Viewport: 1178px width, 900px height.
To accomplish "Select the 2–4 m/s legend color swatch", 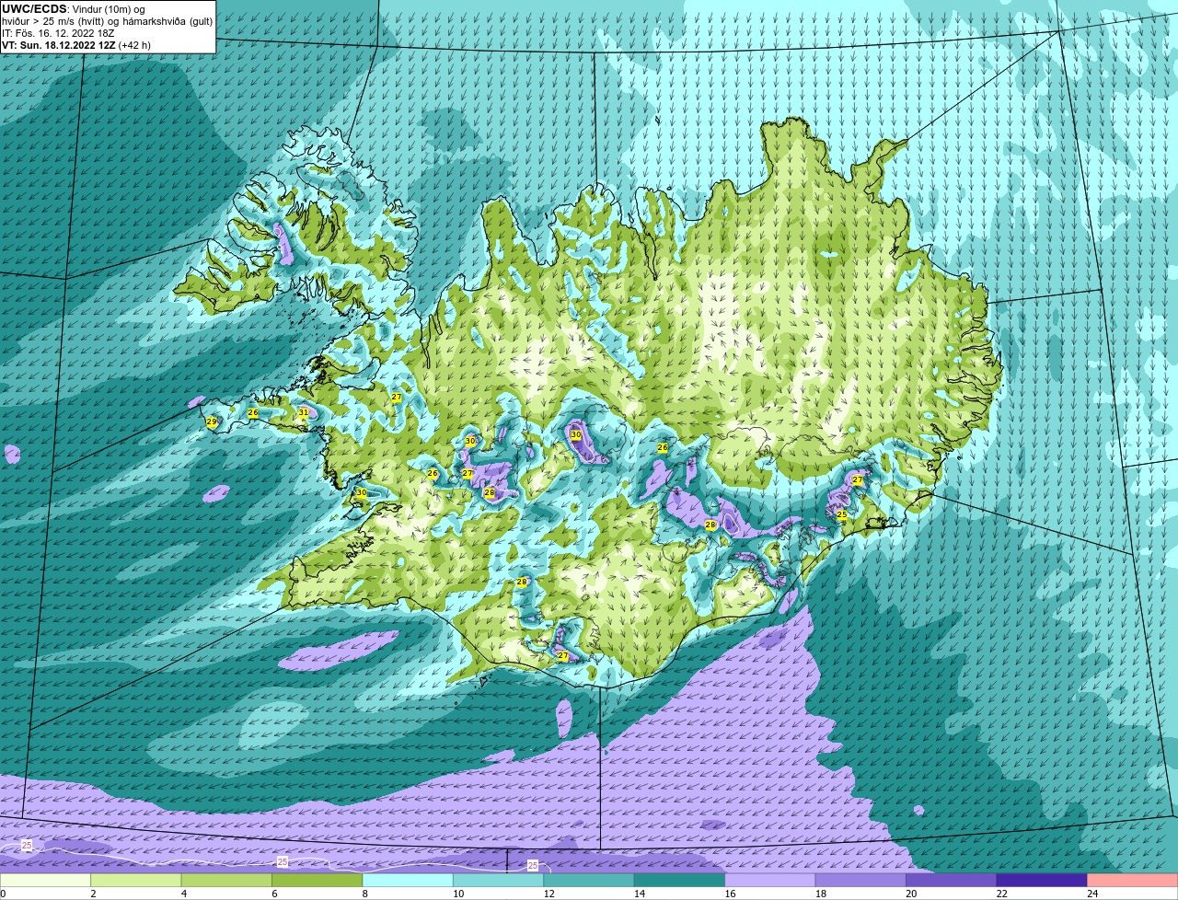I will point(137,880).
